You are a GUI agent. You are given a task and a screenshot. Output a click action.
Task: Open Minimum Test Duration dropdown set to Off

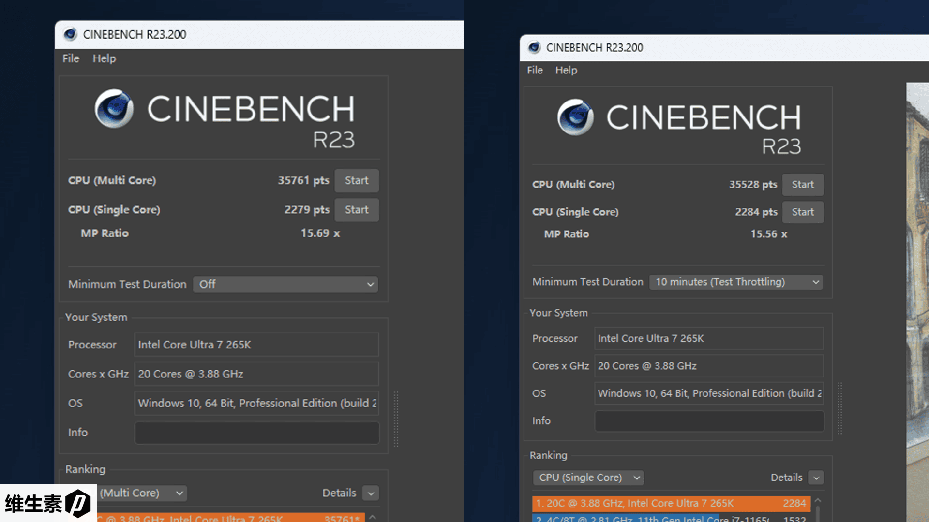(285, 284)
